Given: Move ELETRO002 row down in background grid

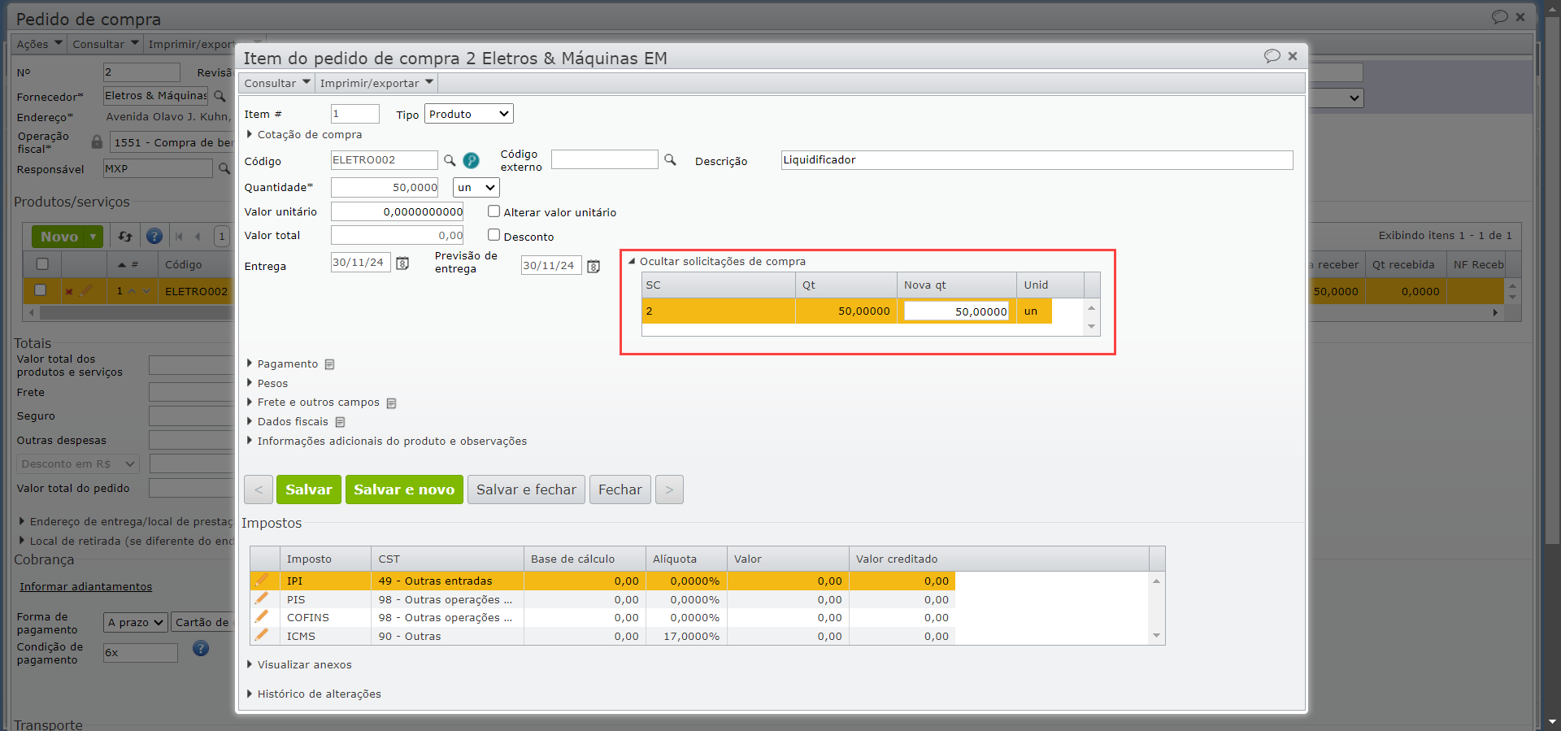Looking at the screenshot, I should [146, 291].
